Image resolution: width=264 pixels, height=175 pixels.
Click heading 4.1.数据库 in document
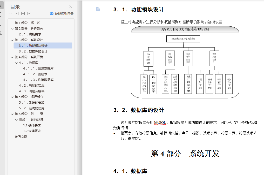click(x=130, y=171)
